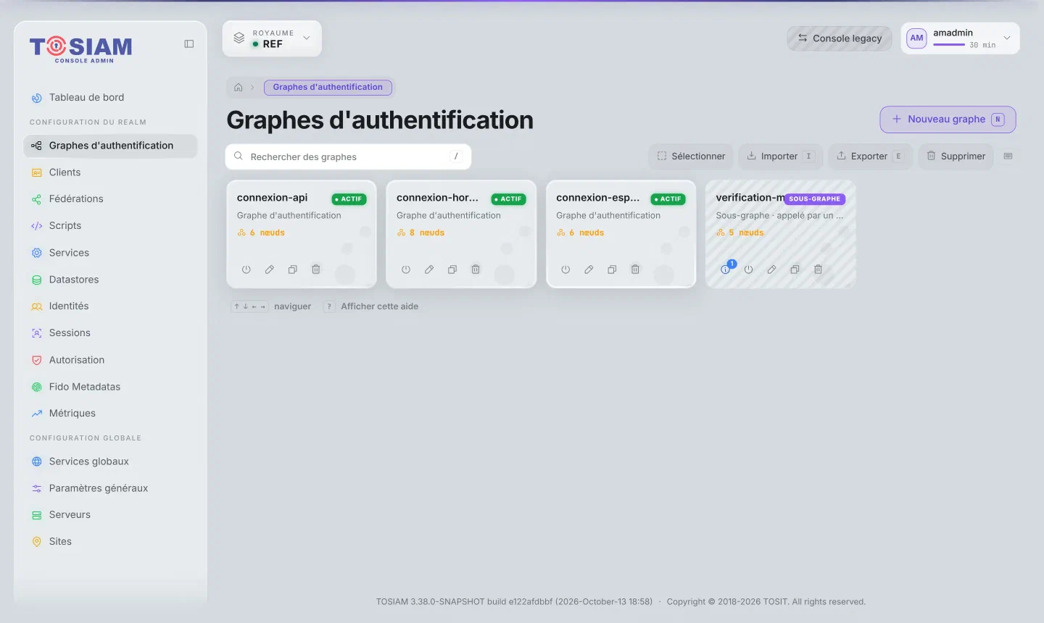1044x623 pixels.
Task: Delete connexion-api graph trash icon
Action: click(x=316, y=269)
